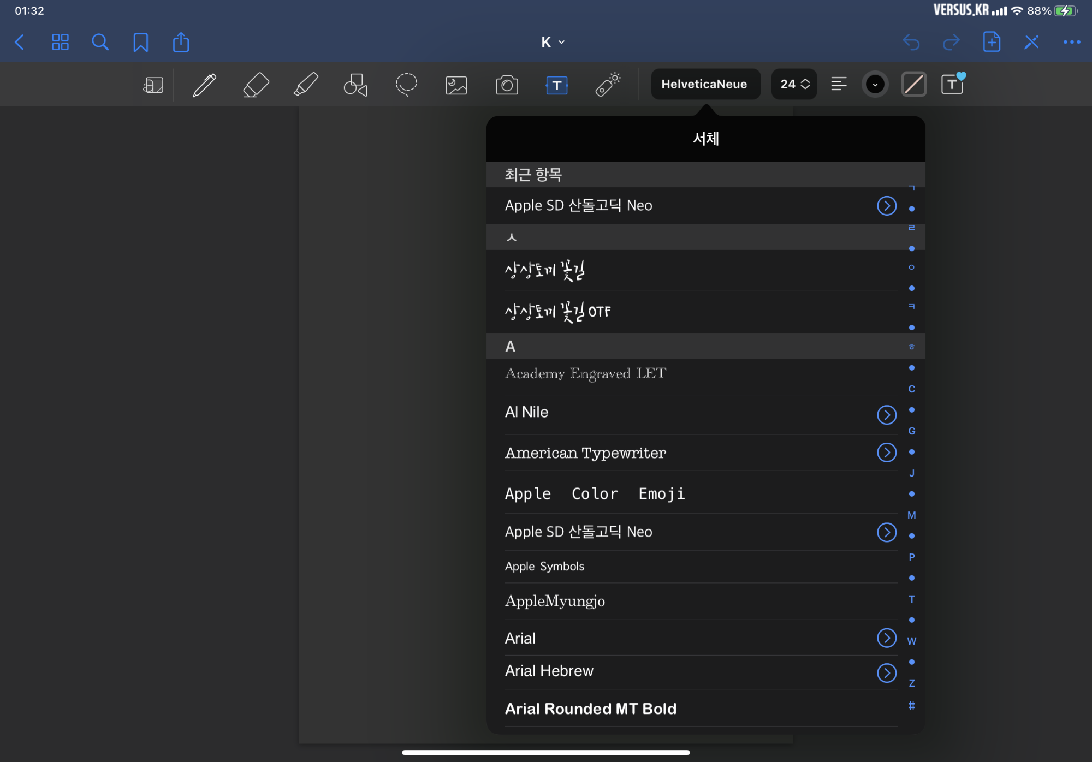Screen dimensions: 1092x762
Task: Select the Laser pointer tool
Action: tap(608, 85)
